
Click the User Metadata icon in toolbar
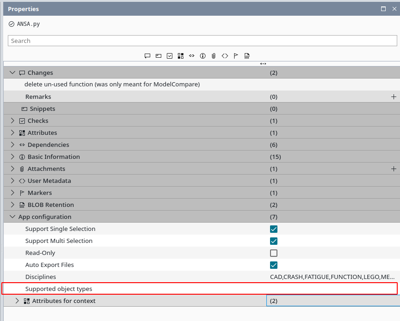[225, 56]
